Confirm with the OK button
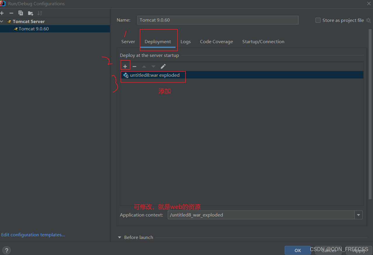Image resolution: width=373 pixels, height=255 pixels. [298, 250]
